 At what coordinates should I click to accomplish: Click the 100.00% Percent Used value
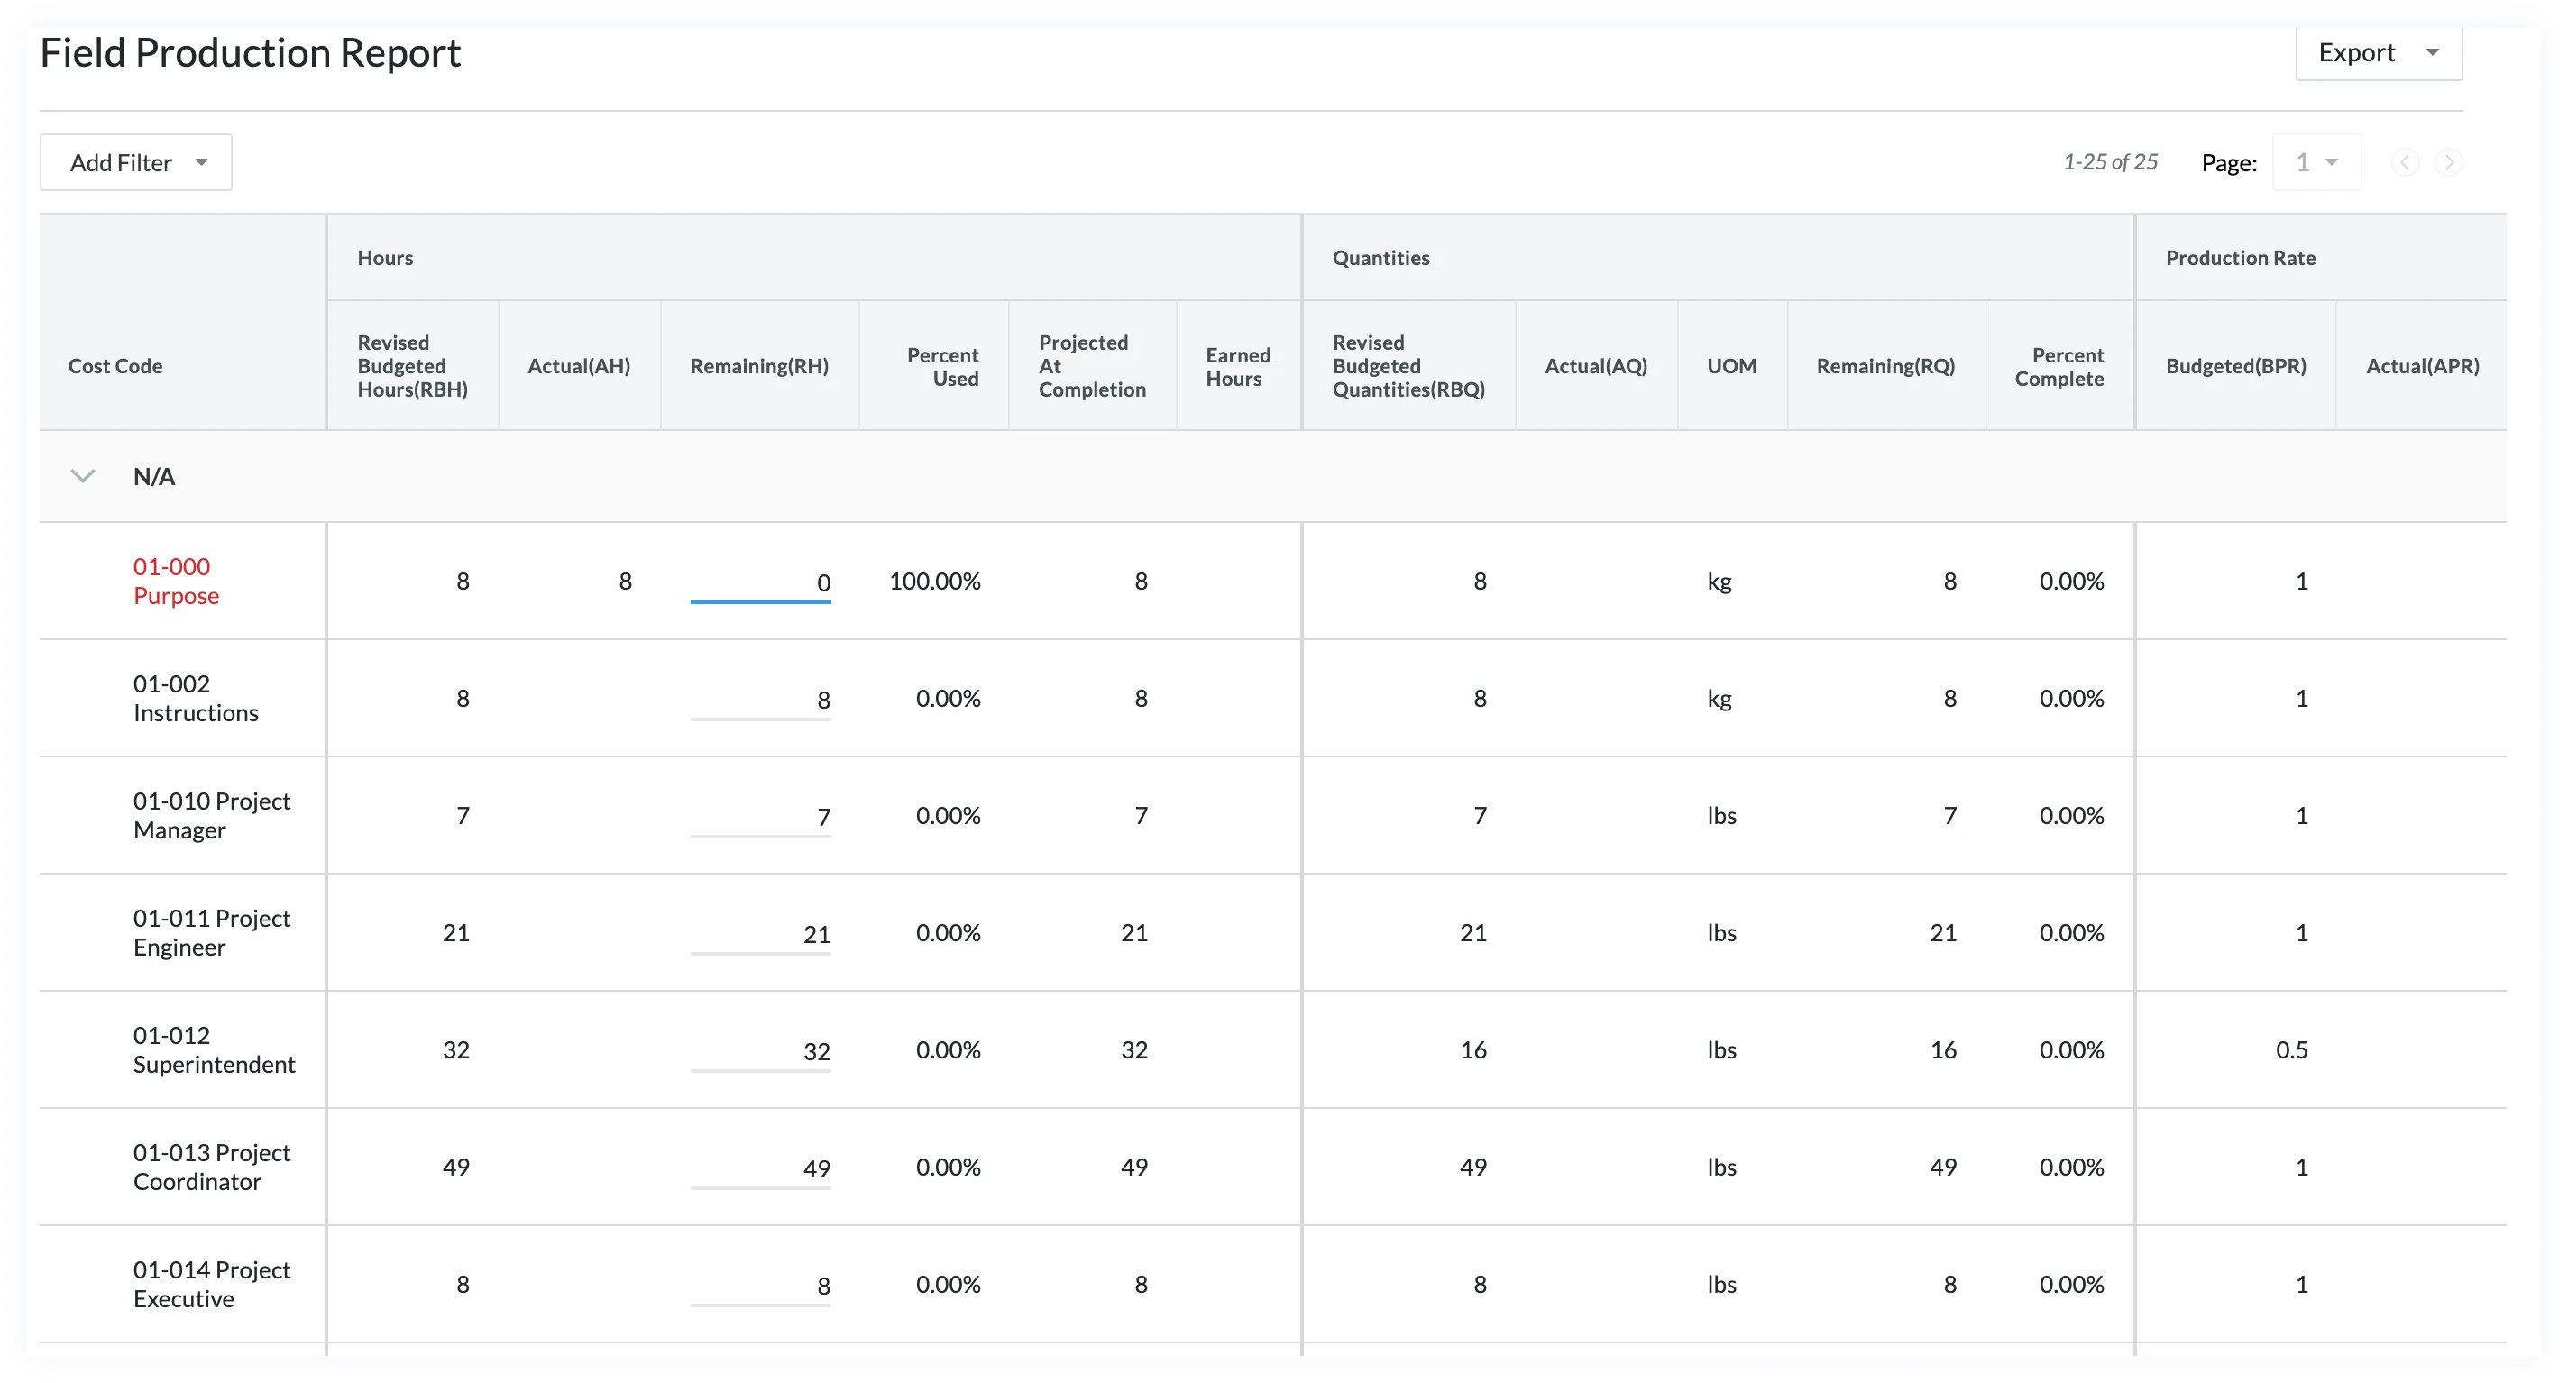[935, 582]
